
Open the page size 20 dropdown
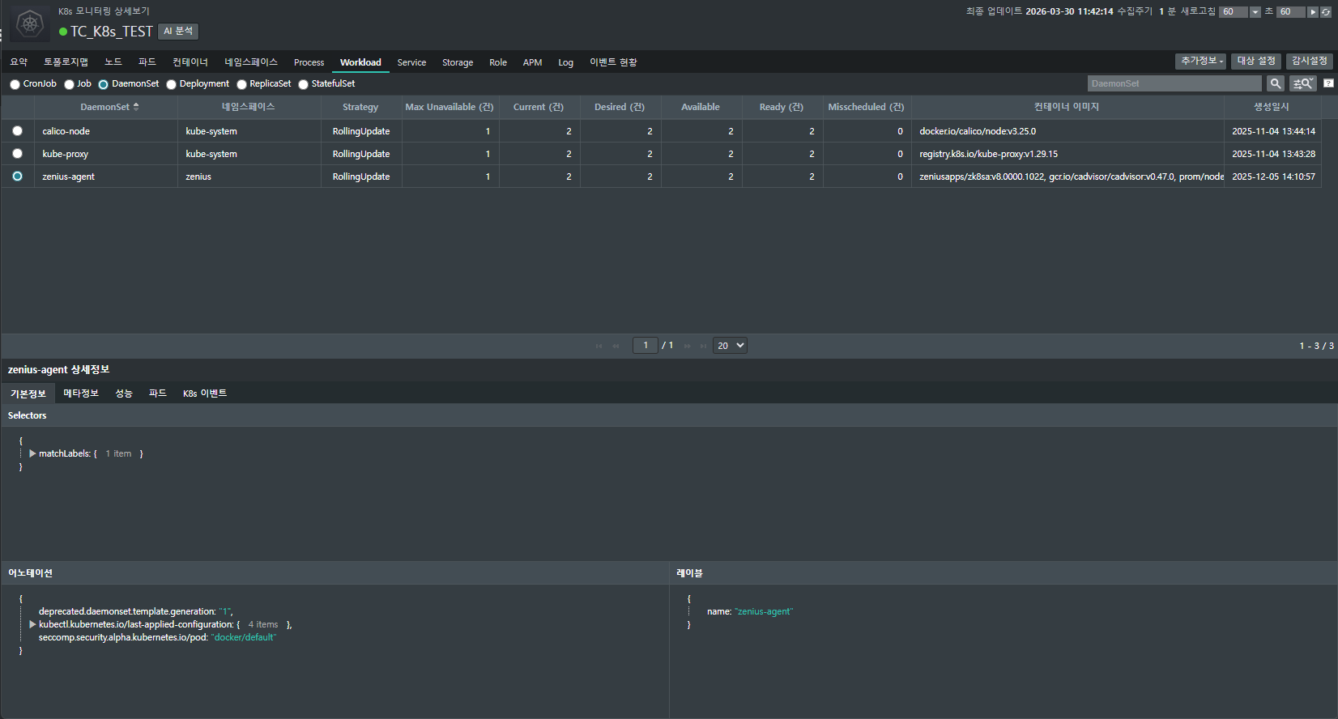730,346
